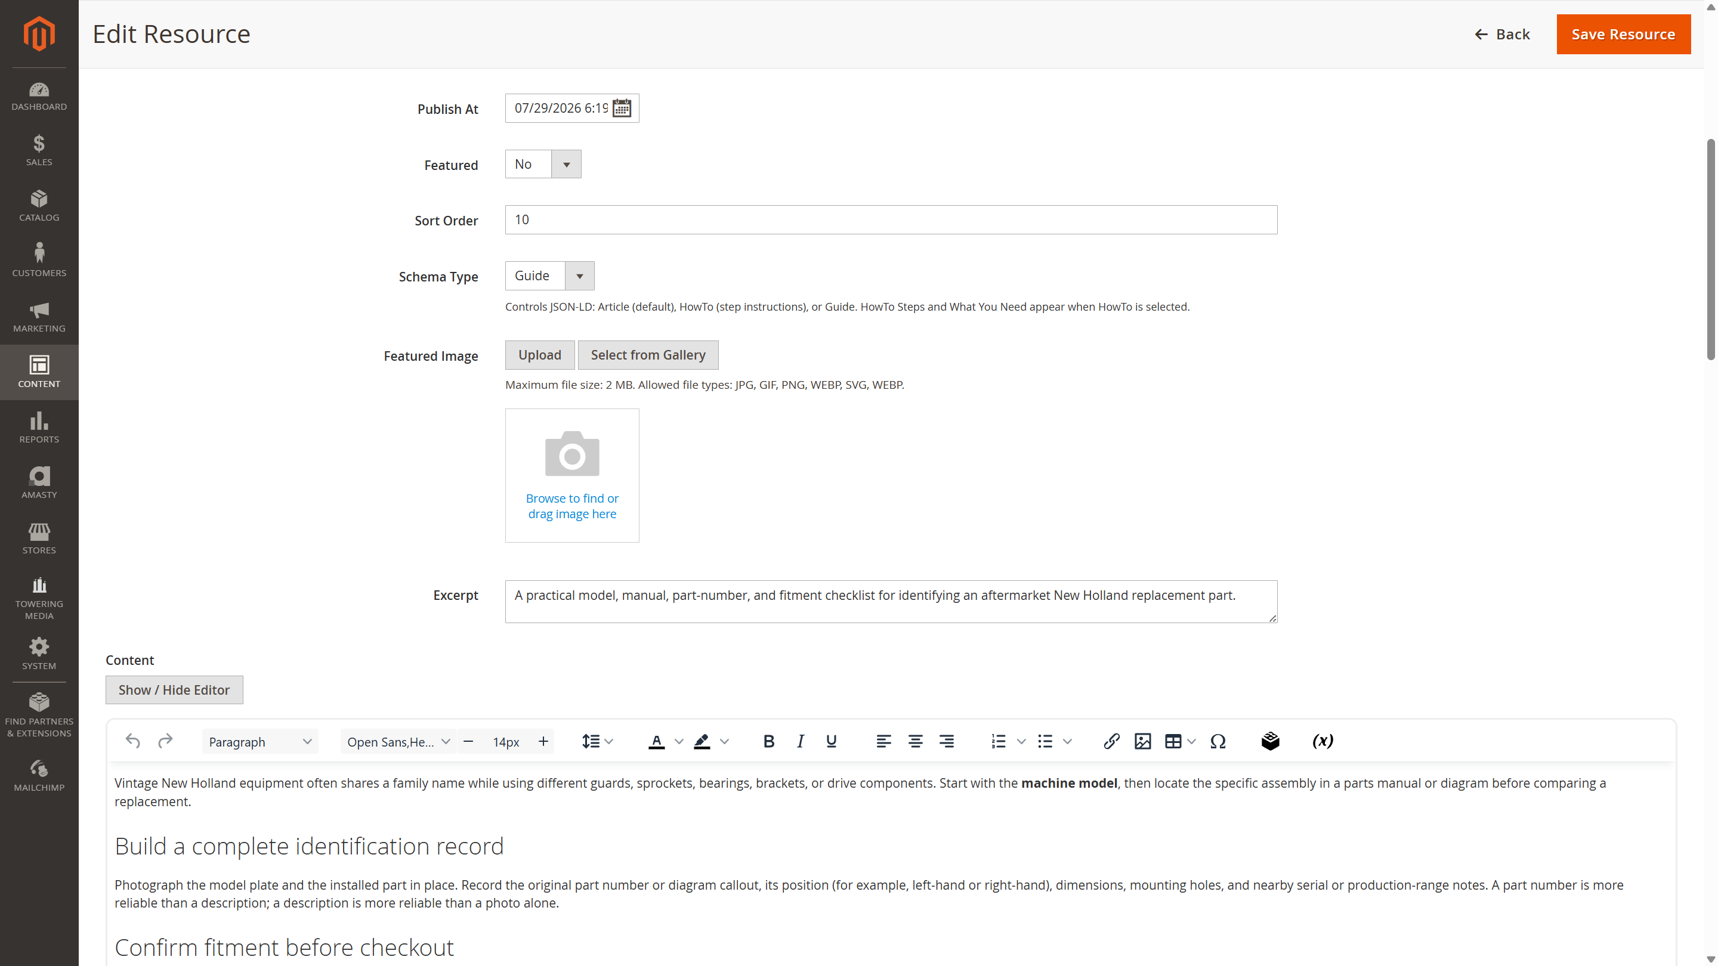Click the Magento logo icon
Image resolution: width=1718 pixels, height=966 pixels.
(39, 33)
